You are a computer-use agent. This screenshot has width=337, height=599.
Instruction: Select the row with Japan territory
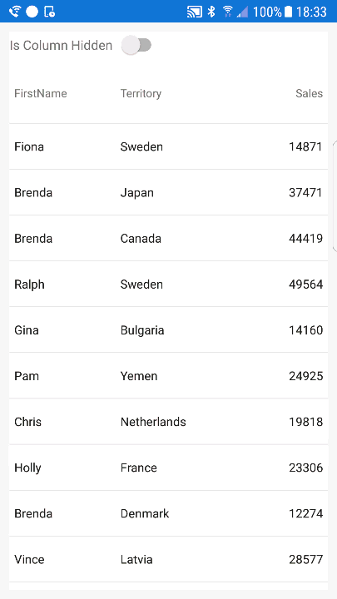tap(168, 192)
